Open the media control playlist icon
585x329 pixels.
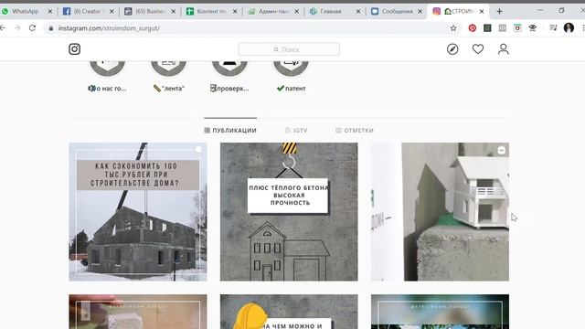(553, 28)
